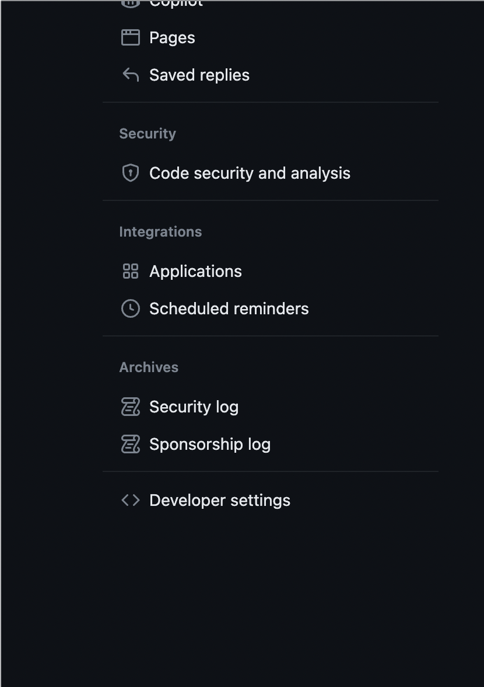Click the Pages browser window icon
This screenshot has height=687, width=484.
(x=130, y=37)
